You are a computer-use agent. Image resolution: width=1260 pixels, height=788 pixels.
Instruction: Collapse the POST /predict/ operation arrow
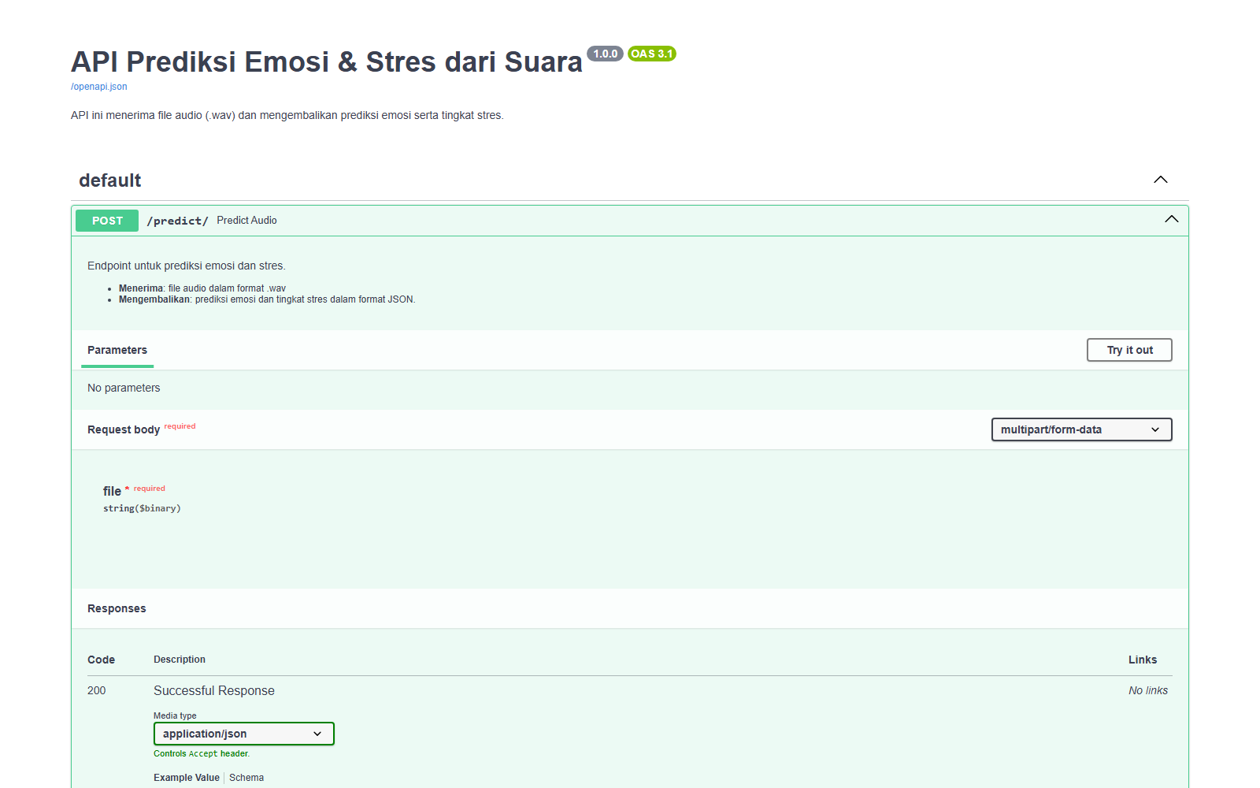(1172, 219)
